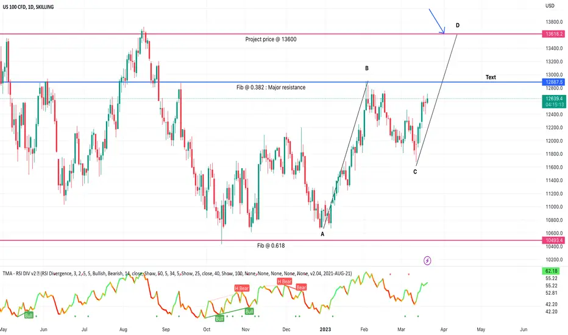Click the Apr label on time axis
Screen dimensions: 568x335
point(444,329)
